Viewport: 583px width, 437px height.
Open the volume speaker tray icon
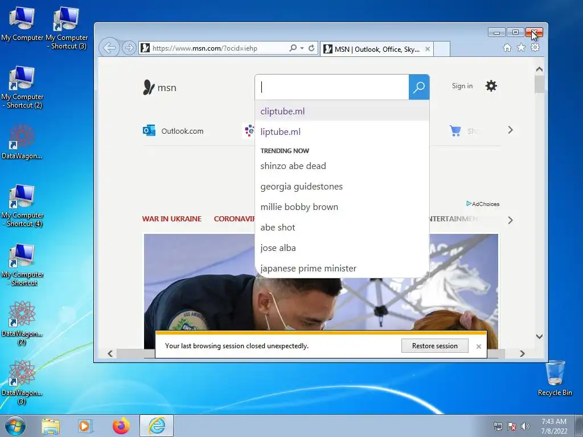(x=525, y=426)
